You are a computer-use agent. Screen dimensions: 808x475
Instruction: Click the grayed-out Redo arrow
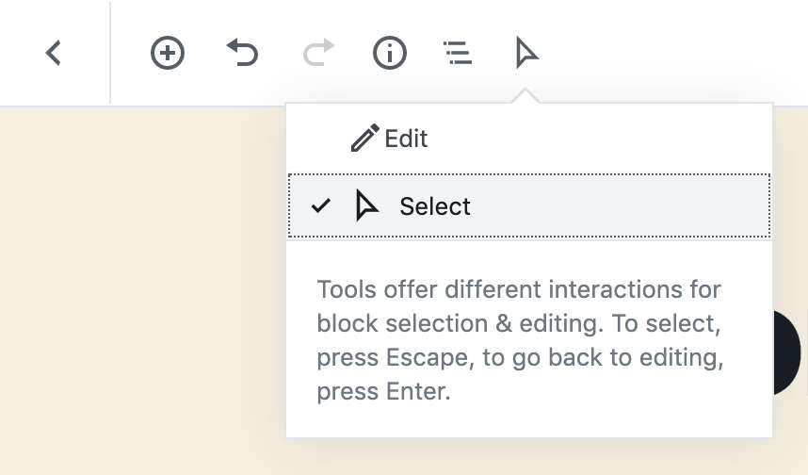pos(318,53)
